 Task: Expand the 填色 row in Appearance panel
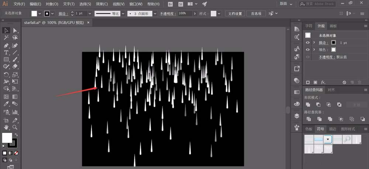[314, 50]
